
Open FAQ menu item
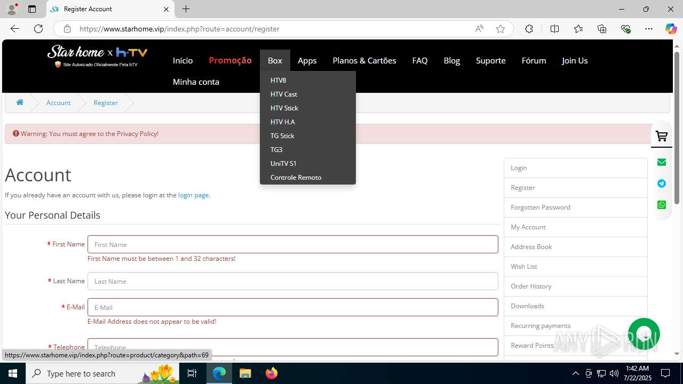420,60
